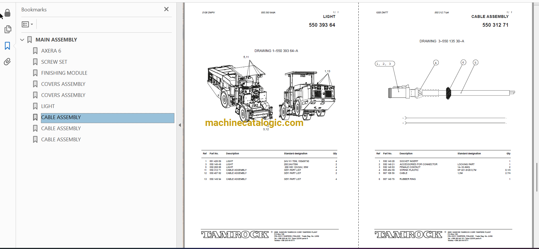Viewport: 539px width, 249px height.
Task: Collapse the navigation pane with the arrow handle
Action: [x=180, y=125]
